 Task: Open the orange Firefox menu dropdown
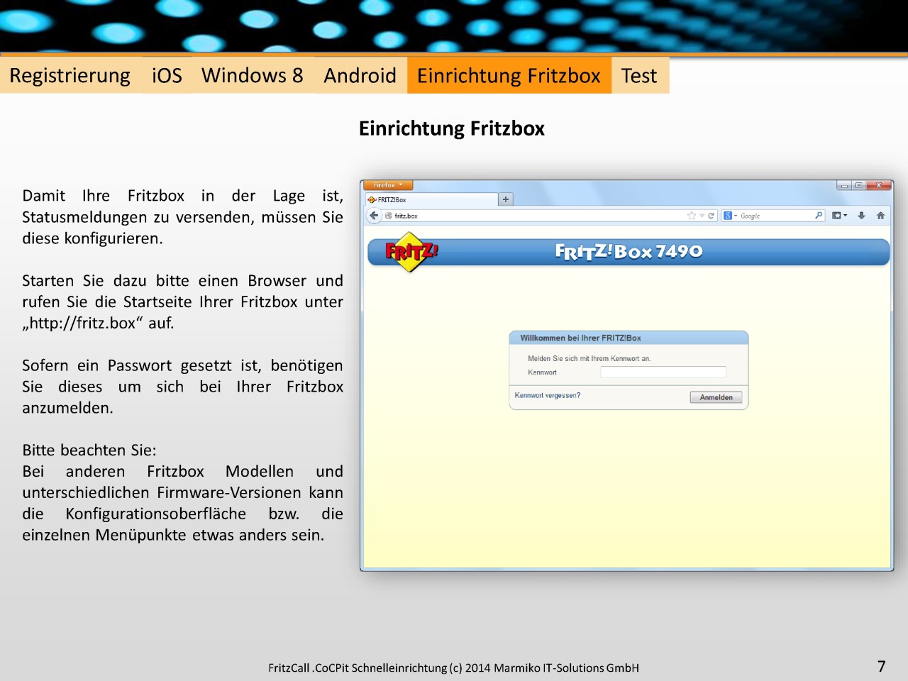click(388, 185)
